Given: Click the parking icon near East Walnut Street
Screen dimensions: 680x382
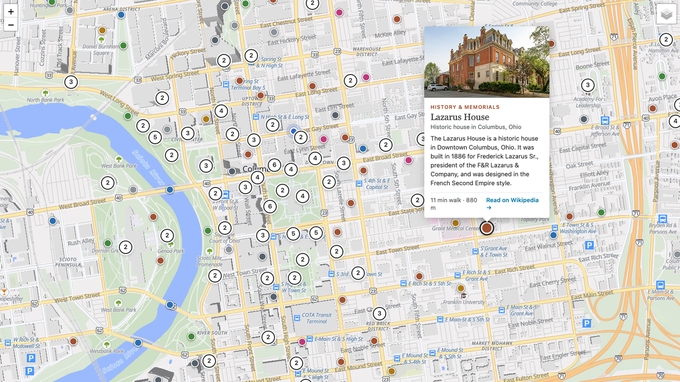Looking at the screenshot, I should (x=589, y=245).
